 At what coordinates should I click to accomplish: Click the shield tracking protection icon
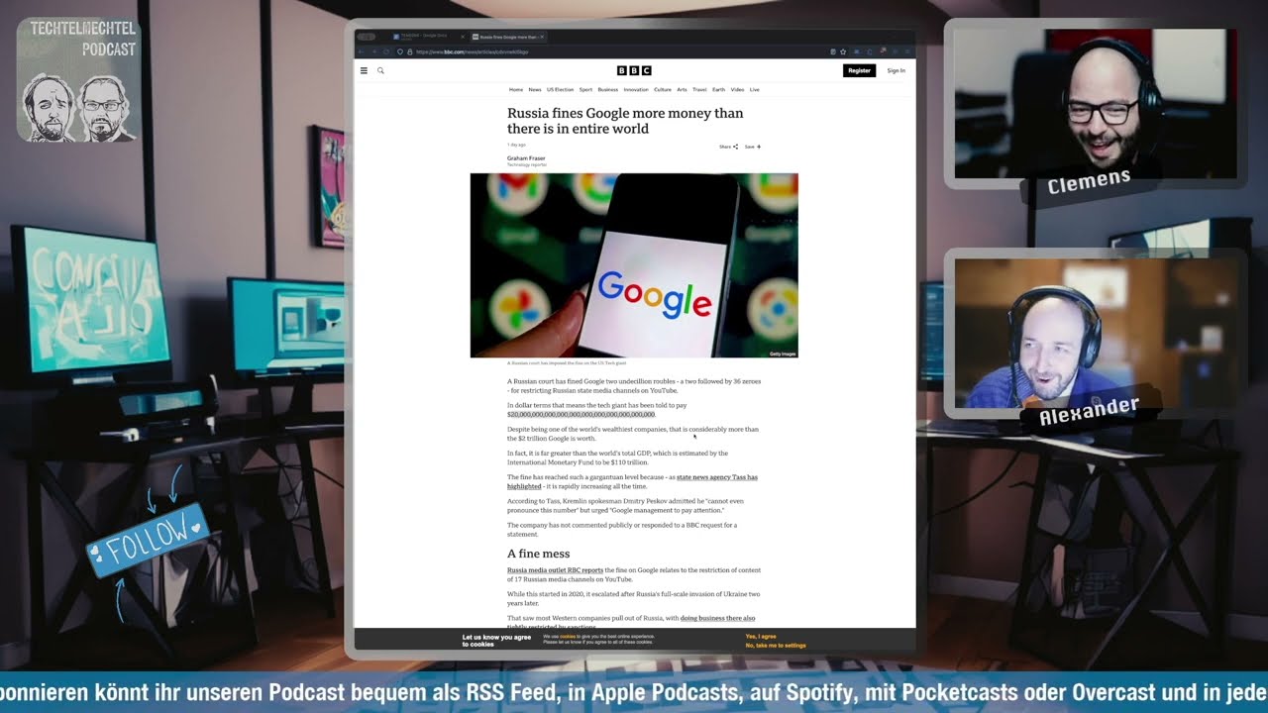[400, 51]
